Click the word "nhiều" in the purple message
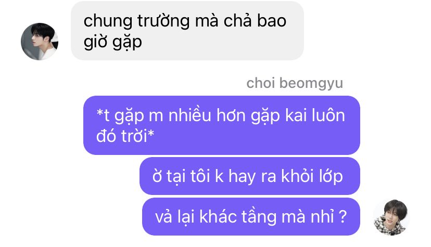Image resolution: width=431 pixels, height=247 pixels. pyautogui.click(x=189, y=115)
